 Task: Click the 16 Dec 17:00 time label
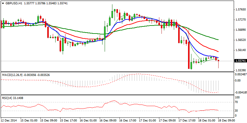pos(128,120)
